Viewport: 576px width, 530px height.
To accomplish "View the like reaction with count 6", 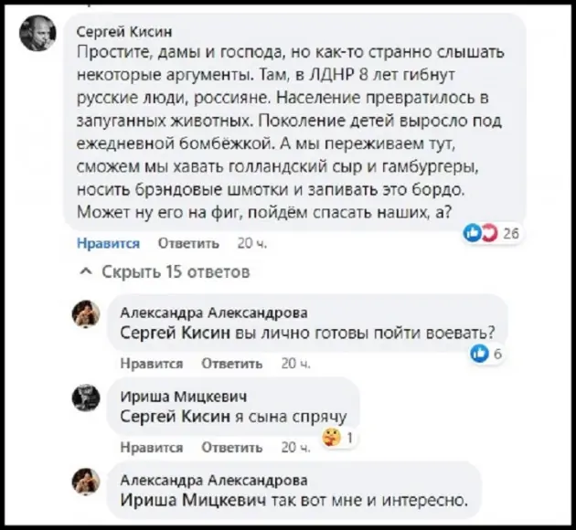I will click(485, 354).
